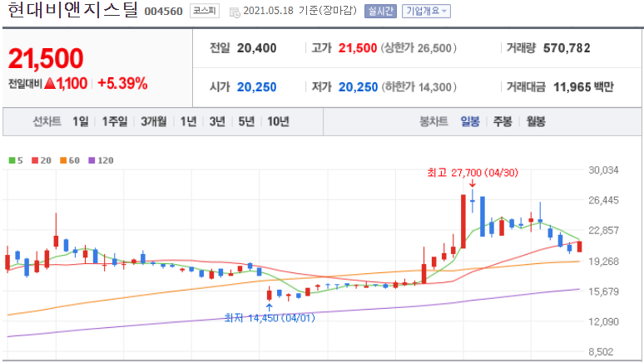The height and width of the screenshot is (362, 644).
Task: Click the 선차트 label
Action: point(47,121)
